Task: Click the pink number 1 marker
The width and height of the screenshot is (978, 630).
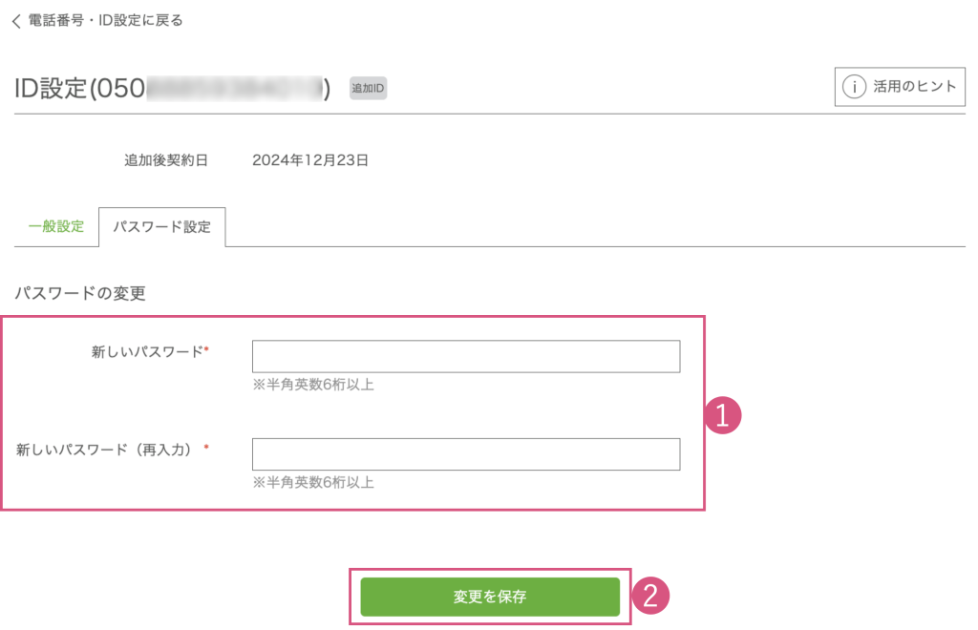Action: (723, 415)
